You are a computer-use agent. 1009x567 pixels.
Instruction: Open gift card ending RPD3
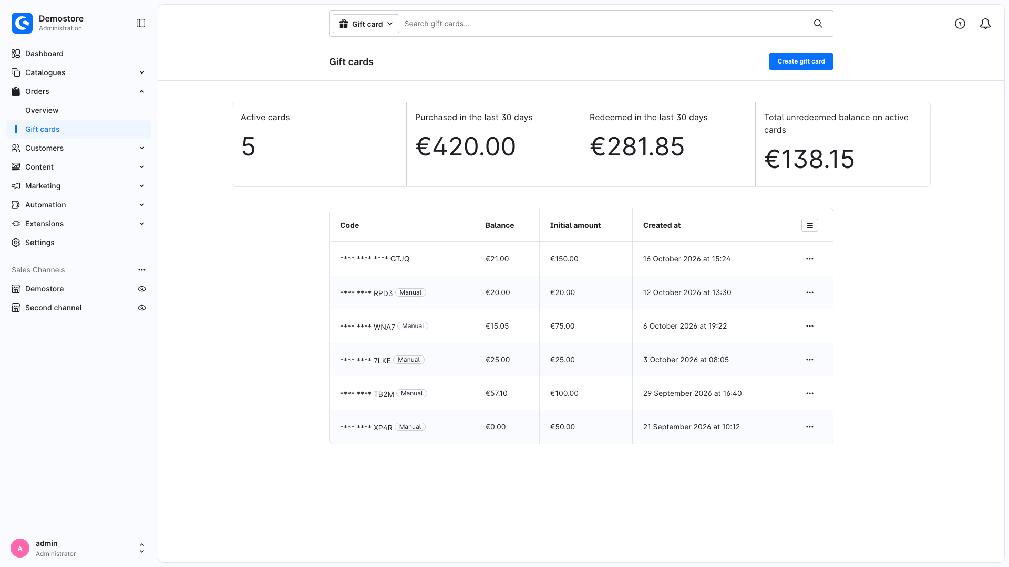(366, 293)
